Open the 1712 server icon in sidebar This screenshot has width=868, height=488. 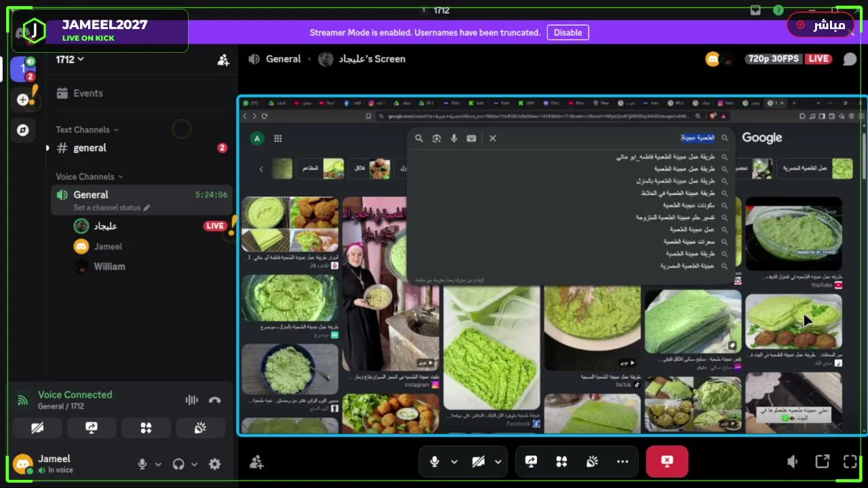click(23, 69)
